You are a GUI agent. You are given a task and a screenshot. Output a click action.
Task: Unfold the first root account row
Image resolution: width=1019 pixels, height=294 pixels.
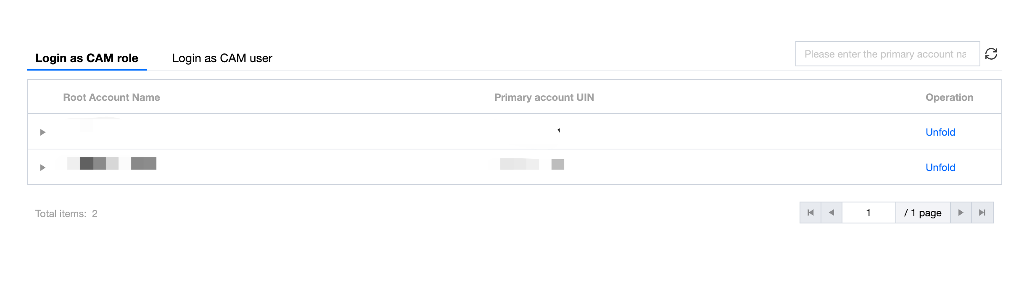940,132
